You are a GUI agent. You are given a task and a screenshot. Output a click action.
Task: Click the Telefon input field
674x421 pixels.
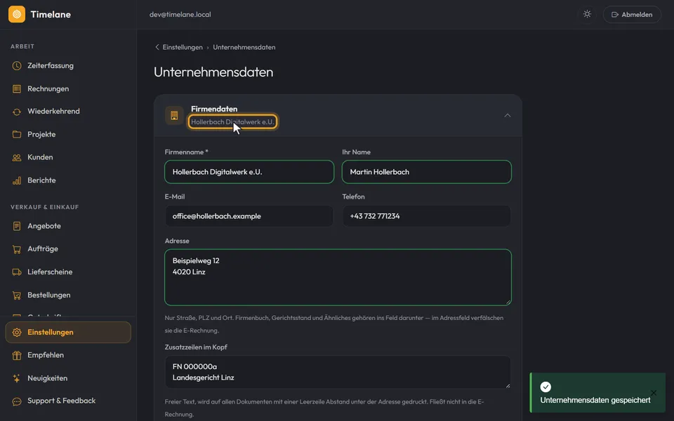(426, 216)
